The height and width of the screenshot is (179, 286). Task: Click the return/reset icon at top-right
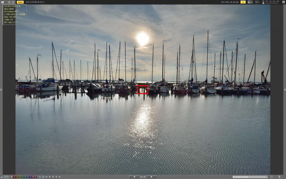[x=283, y=2]
